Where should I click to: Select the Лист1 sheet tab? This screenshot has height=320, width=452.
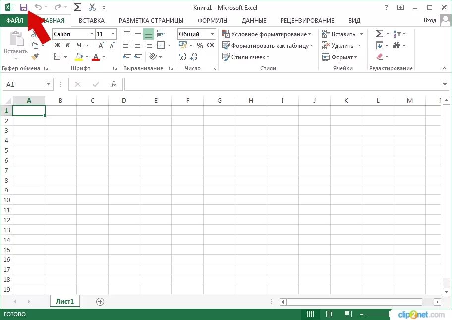[x=65, y=301]
